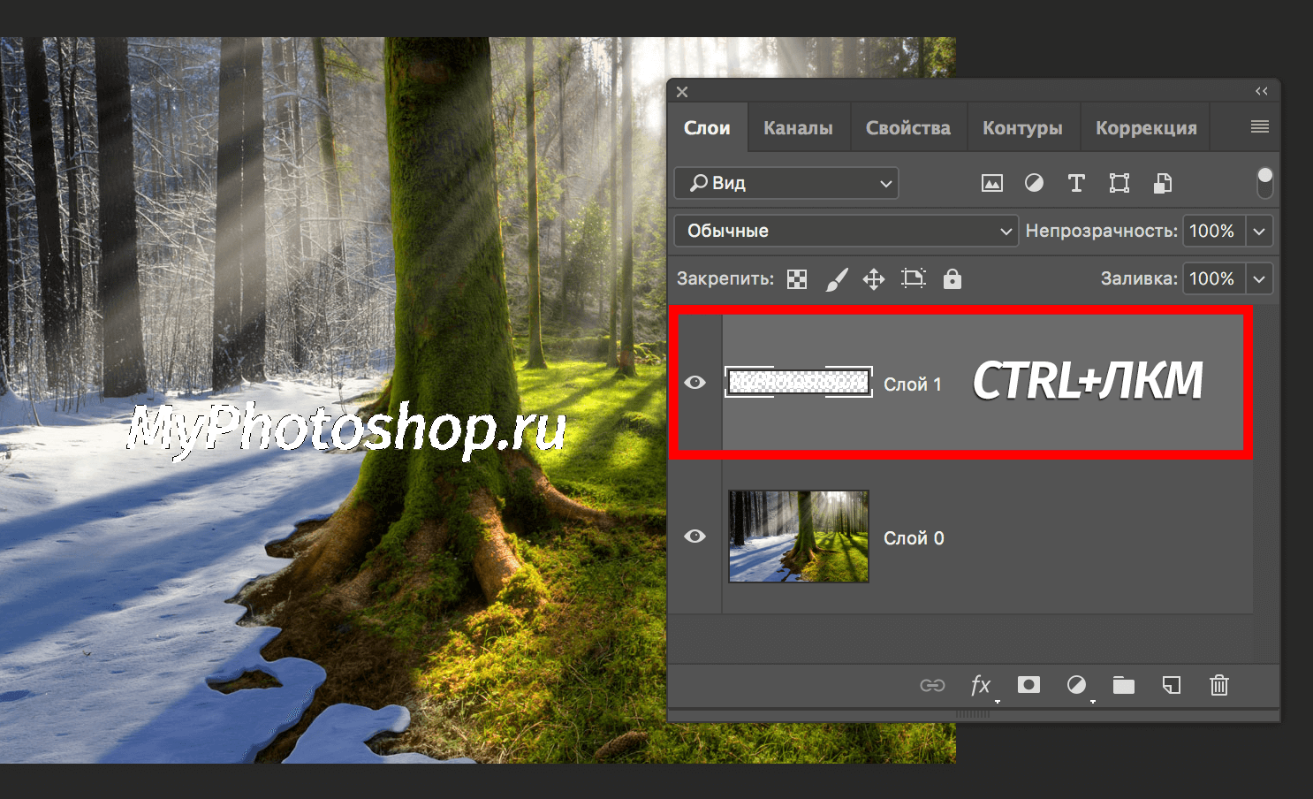Expand the Непрозрачность opacity dropdown arrow

(1259, 232)
